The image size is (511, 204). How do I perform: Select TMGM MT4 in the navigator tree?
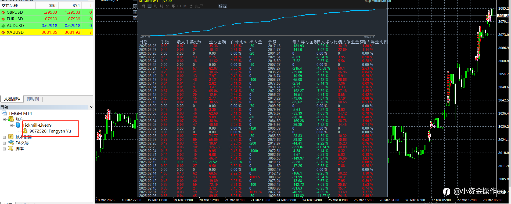(x=20, y=113)
